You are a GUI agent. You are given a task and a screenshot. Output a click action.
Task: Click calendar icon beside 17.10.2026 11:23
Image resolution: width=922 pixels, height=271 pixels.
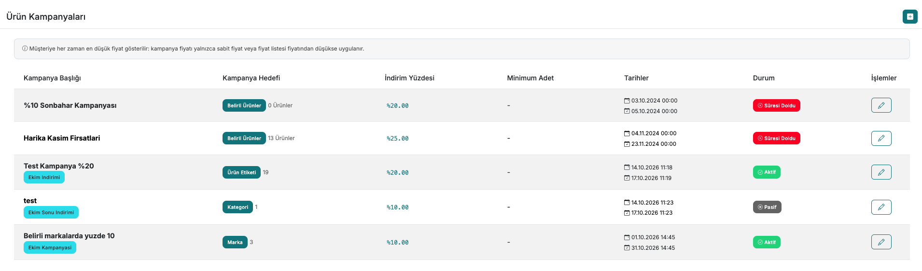(x=627, y=213)
